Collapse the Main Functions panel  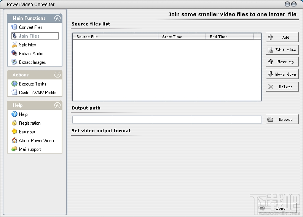(x=57, y=18)
